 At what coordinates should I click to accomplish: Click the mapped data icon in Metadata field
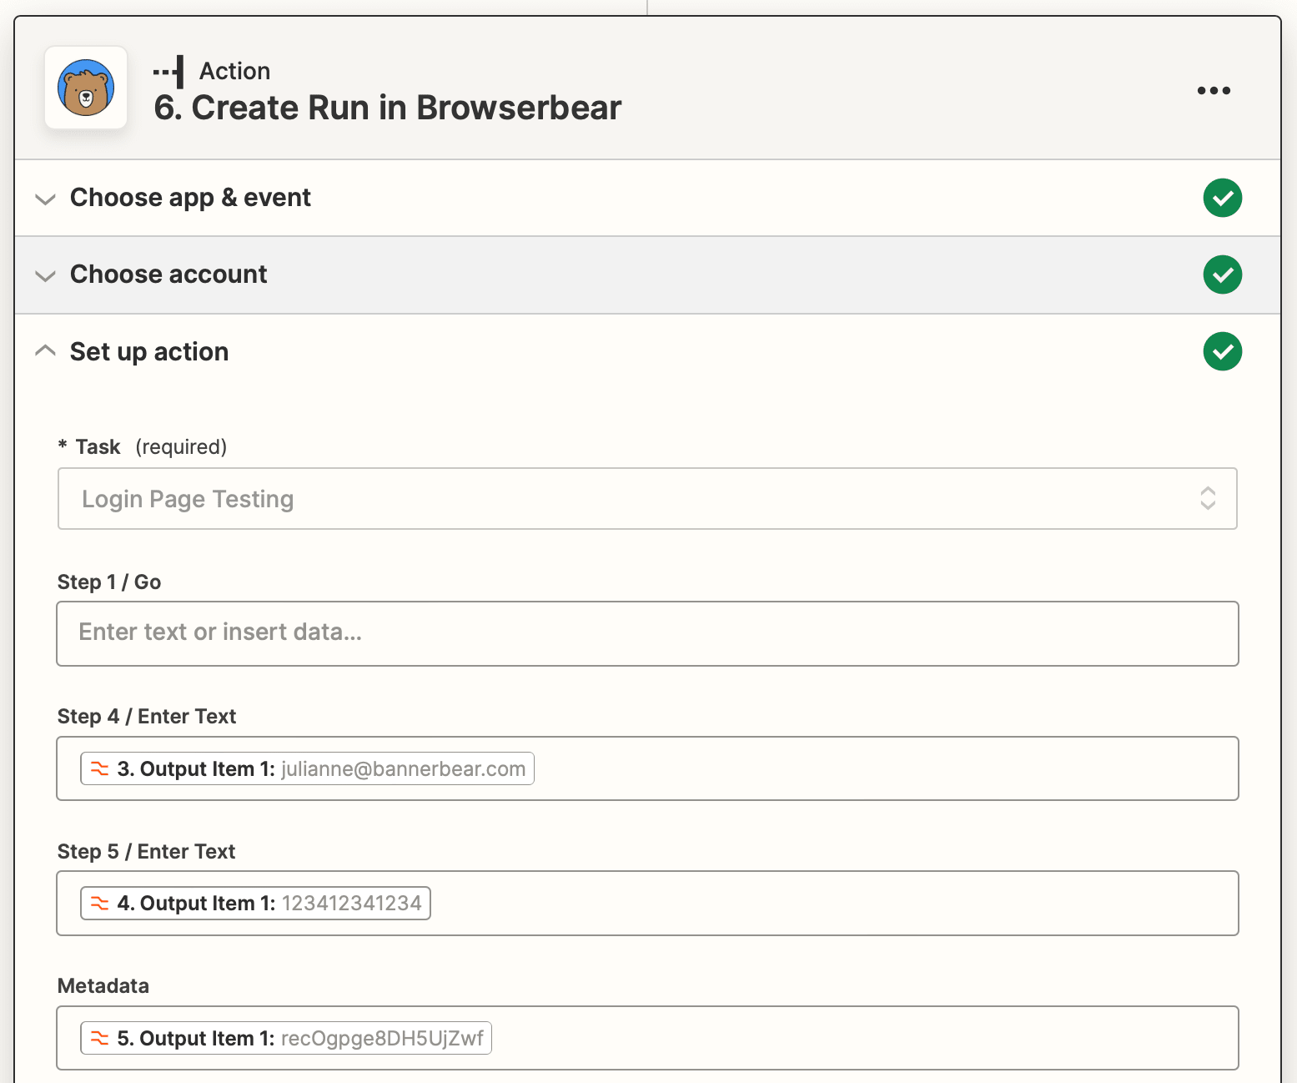pos(98,1038)
